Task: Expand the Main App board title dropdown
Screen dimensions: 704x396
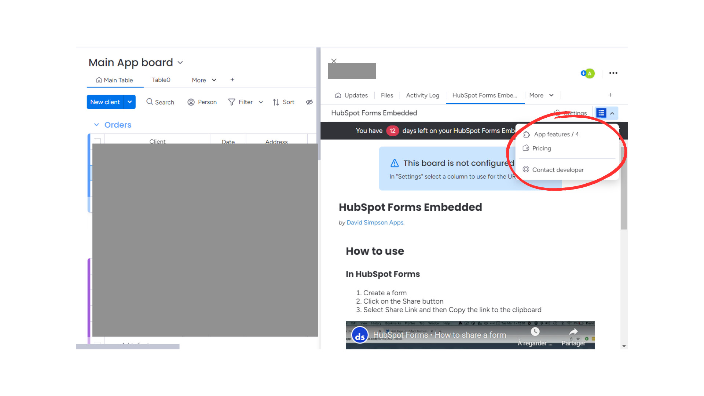Action: (x=180, y=62)
